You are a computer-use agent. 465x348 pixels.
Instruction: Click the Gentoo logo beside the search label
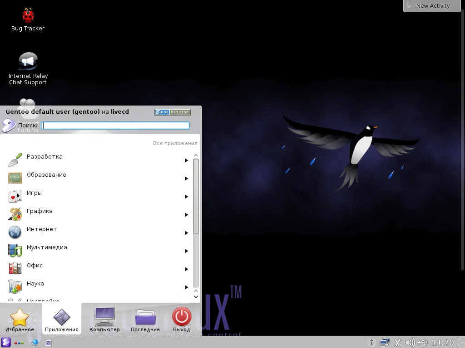click(x=8, y=126)
